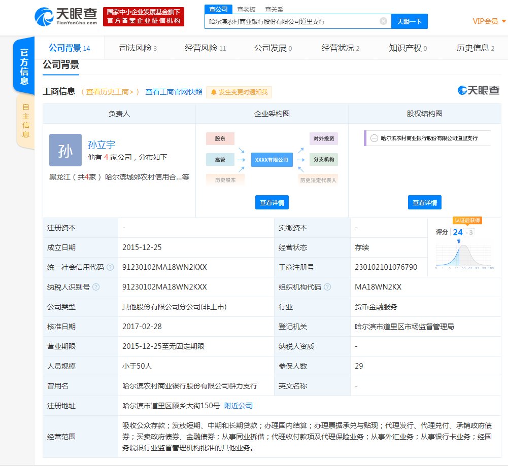508x466 pixels.
Task: Click help icon beside 组织机构代码
Action: [x=327, y=287]
